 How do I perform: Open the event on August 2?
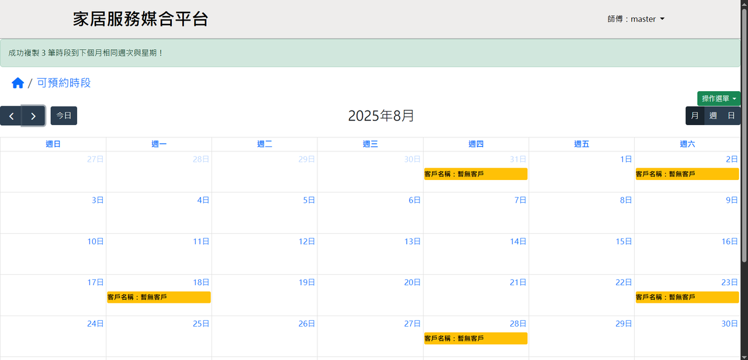tap(687, 174)
